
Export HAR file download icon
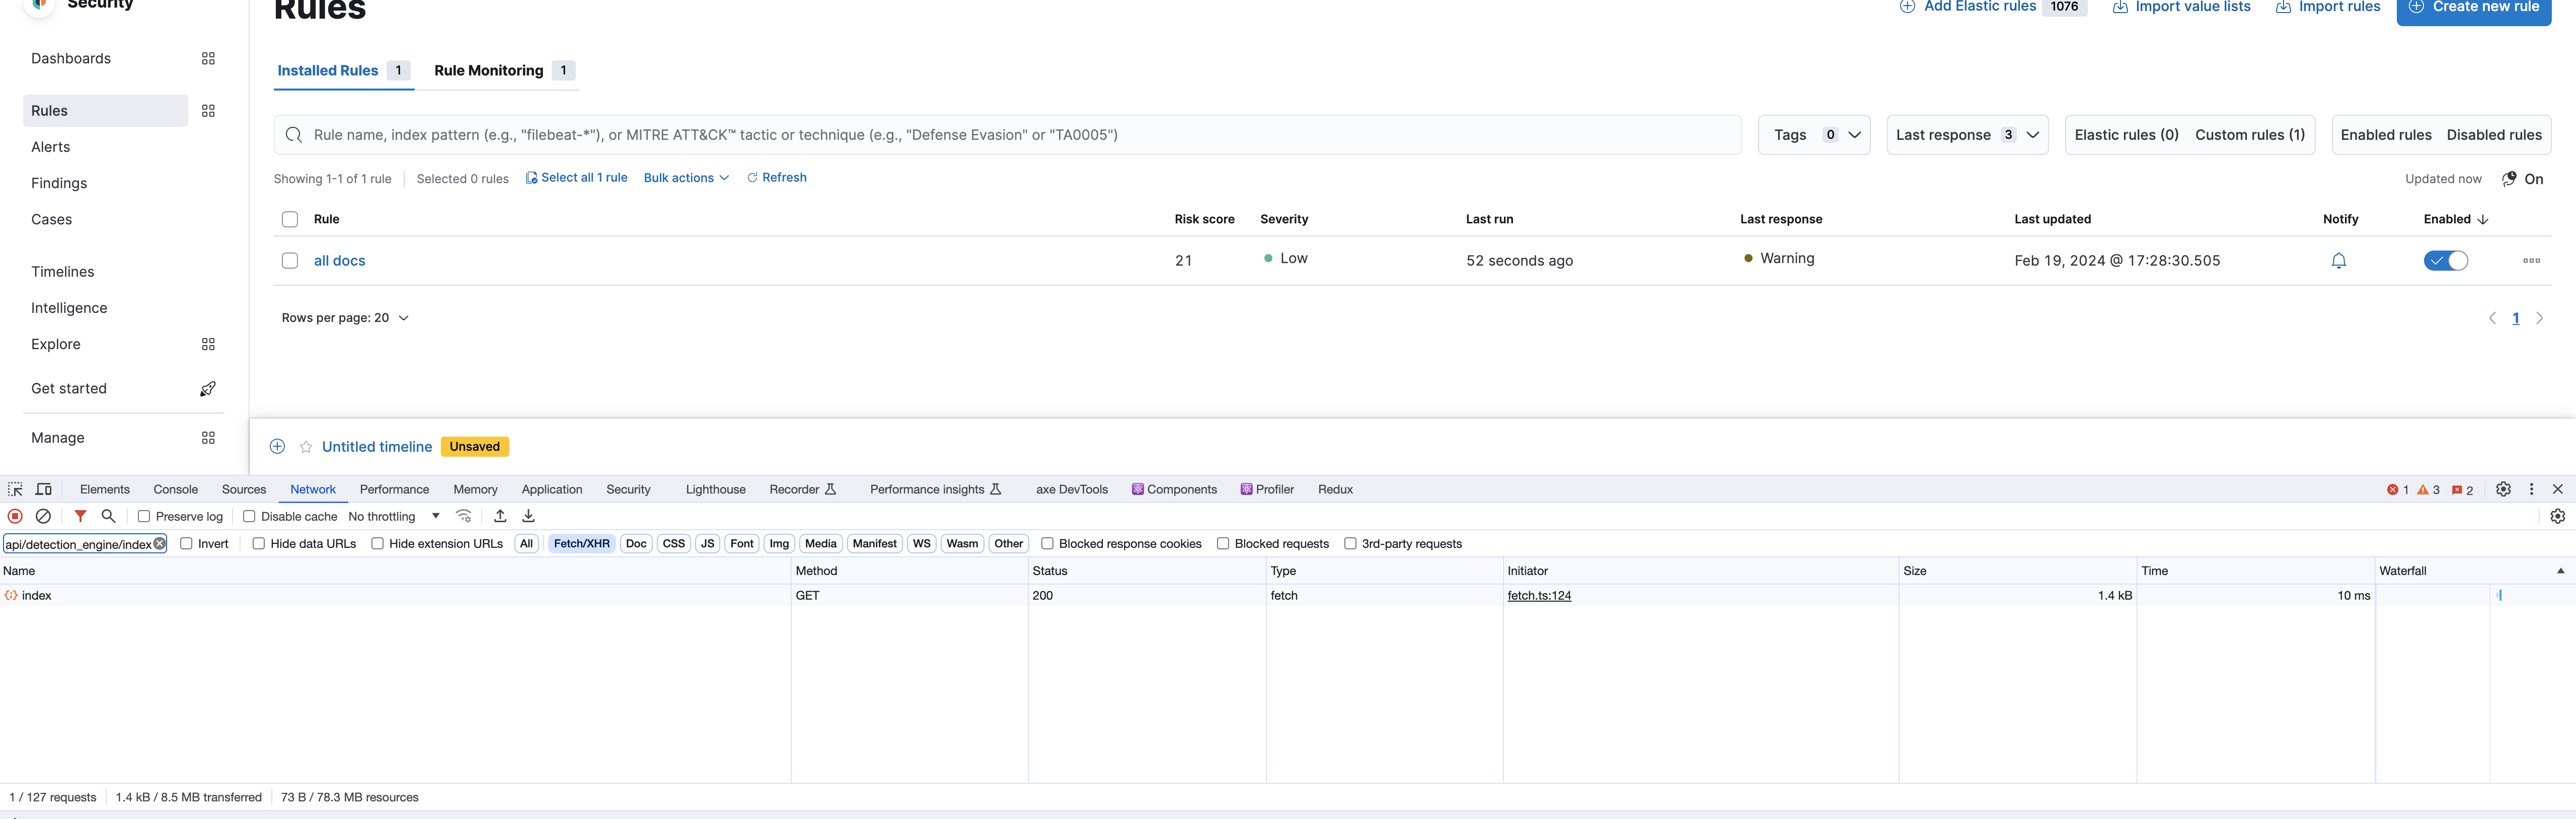pos(528,517)
